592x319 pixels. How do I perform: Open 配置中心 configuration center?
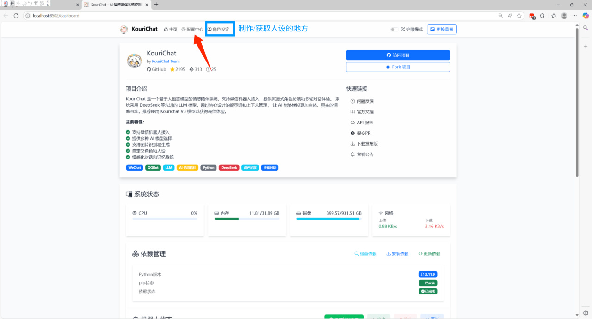192,29
